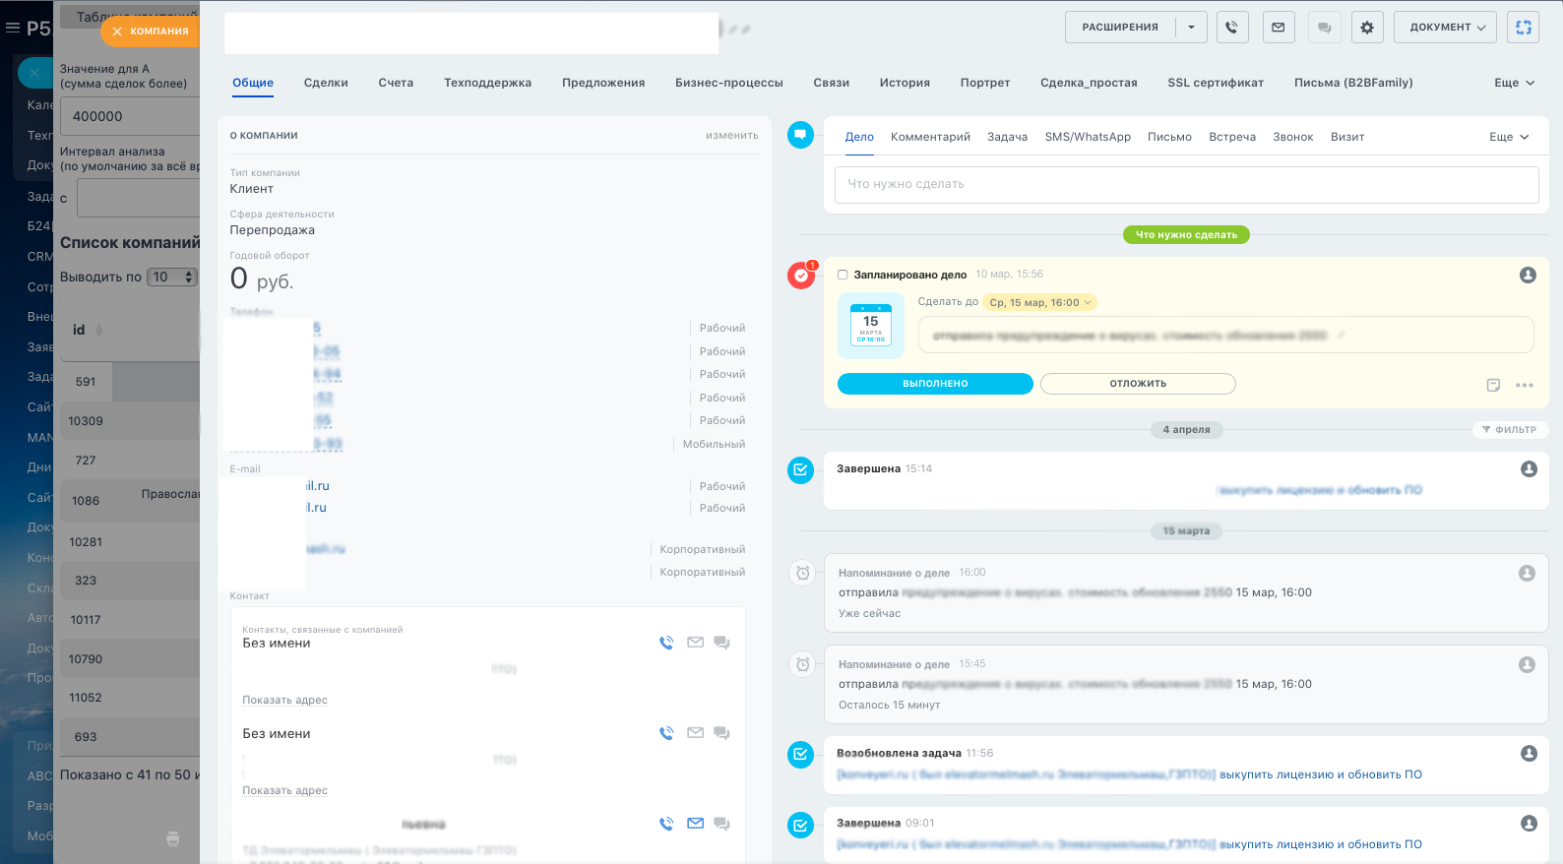
Task: Open 'Еще' dropdown in the activity tabs
Action: [1508, 137]
